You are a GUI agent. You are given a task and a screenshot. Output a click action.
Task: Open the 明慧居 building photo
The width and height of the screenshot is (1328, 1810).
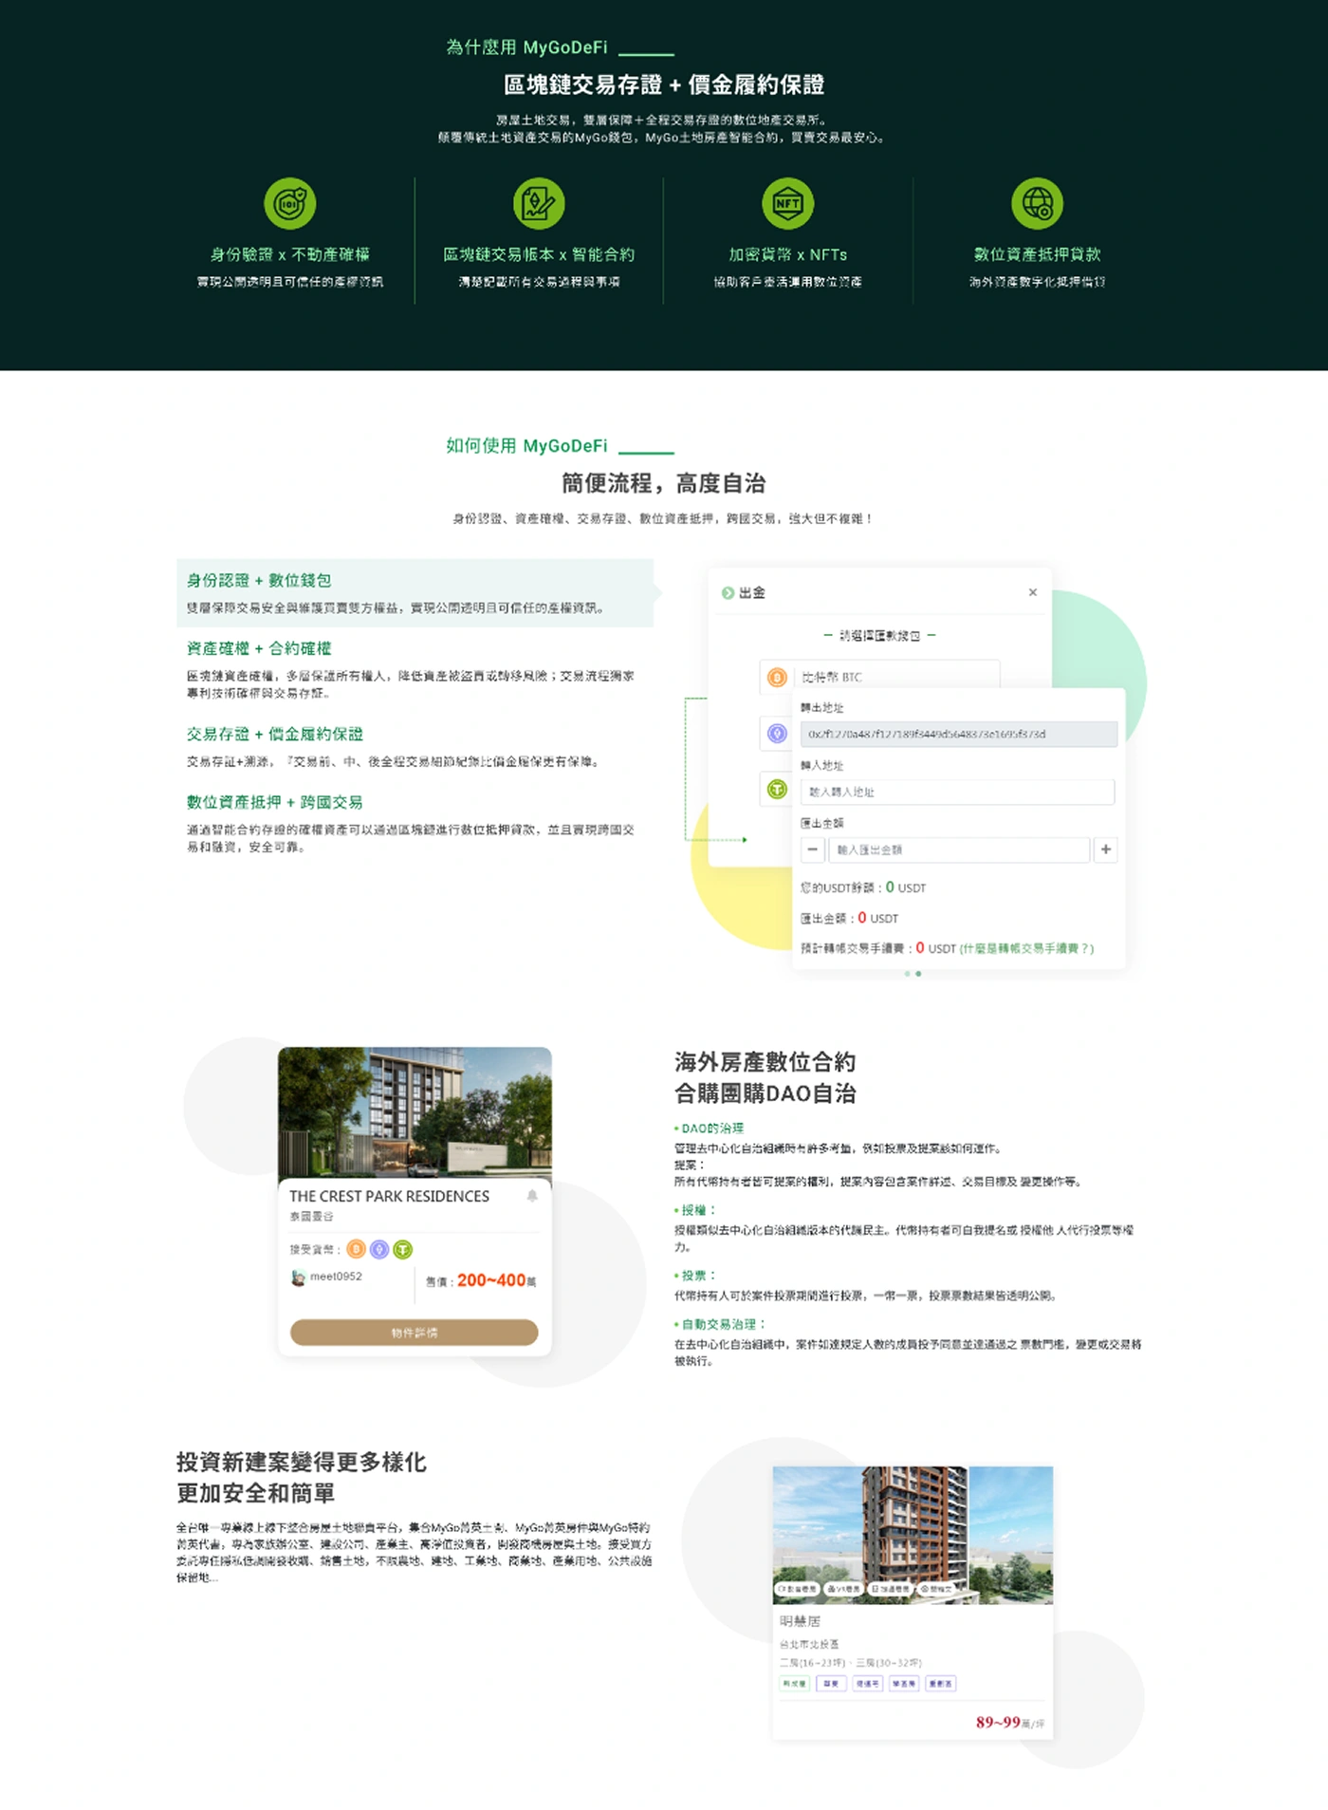(913, 1535)
